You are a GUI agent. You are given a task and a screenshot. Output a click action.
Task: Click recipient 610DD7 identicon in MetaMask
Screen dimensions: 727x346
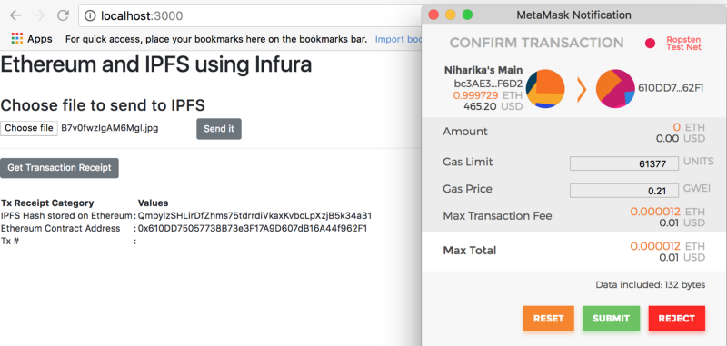coord(615,89)
